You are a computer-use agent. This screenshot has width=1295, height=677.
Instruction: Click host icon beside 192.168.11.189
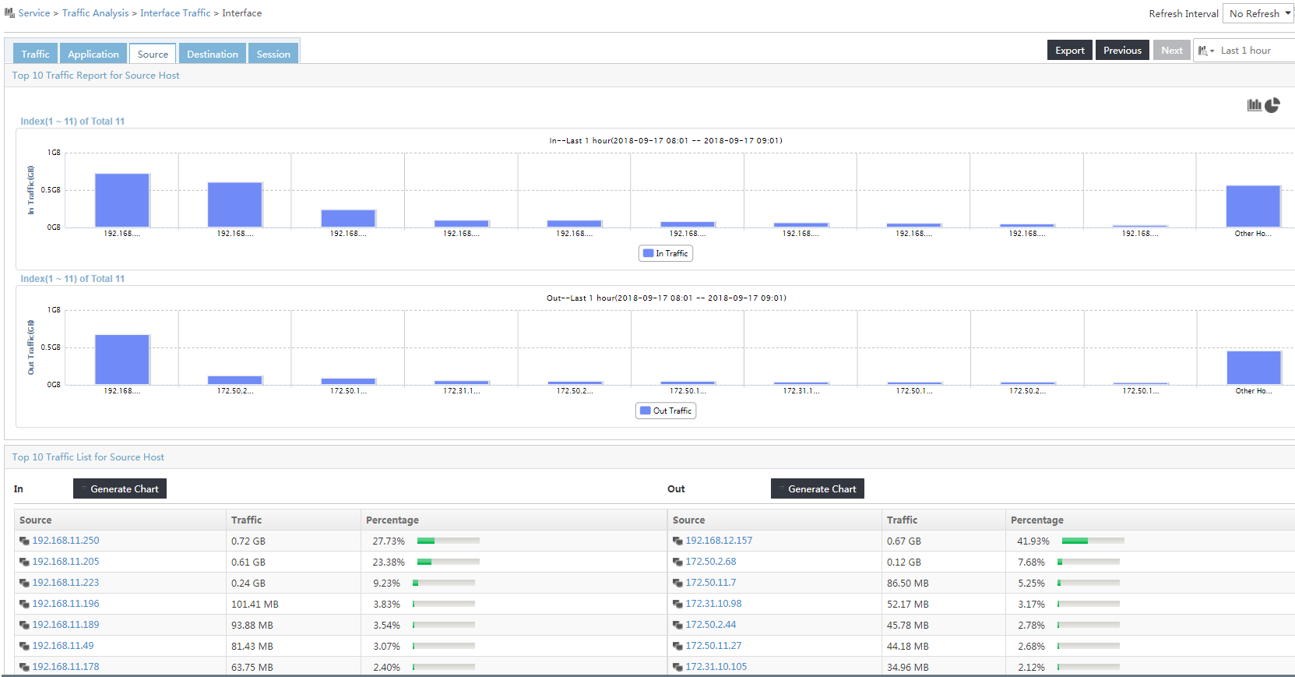pos(25,625)
